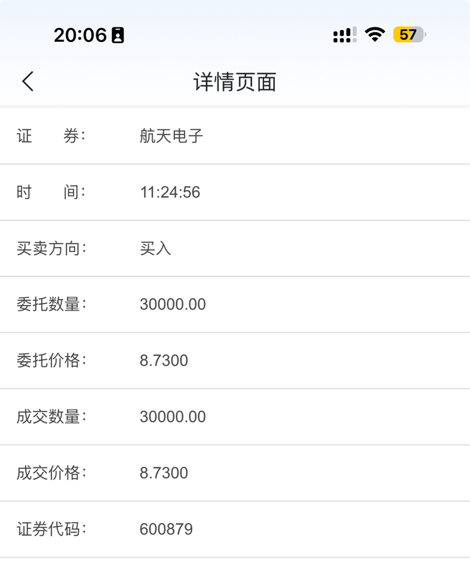The height and width of the screenshot is (561, 470).
Task: Select the 证券 row label
Action: point(51,136)
